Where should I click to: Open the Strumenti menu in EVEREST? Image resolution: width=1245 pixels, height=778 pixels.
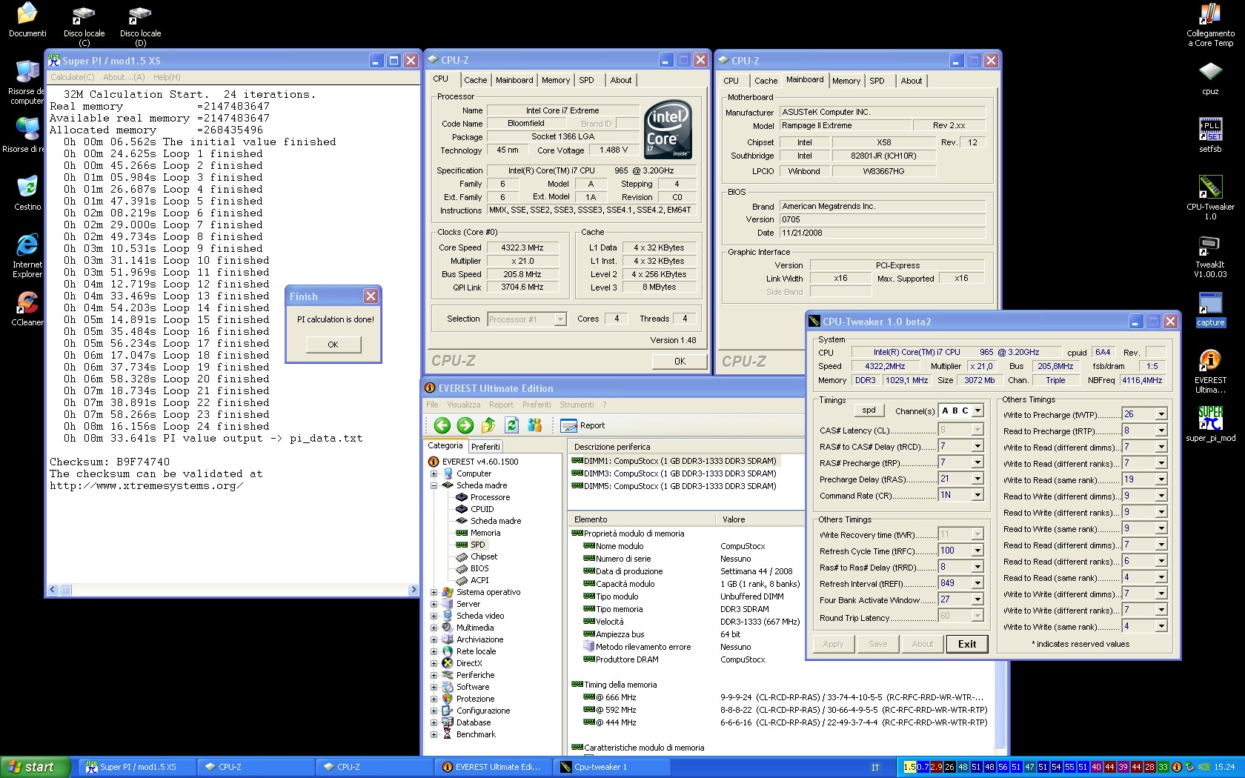pyautogui.click(x=577, y=405)
